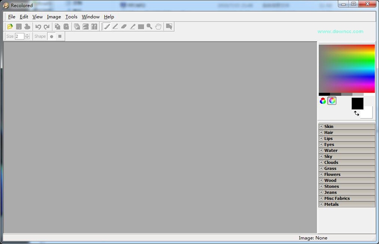Expand the Clouds color category
This screenshot has height=244, width=379.
[x=321, y=163]
